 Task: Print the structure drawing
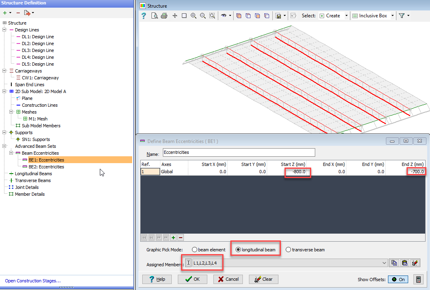[x=163, y=15]
